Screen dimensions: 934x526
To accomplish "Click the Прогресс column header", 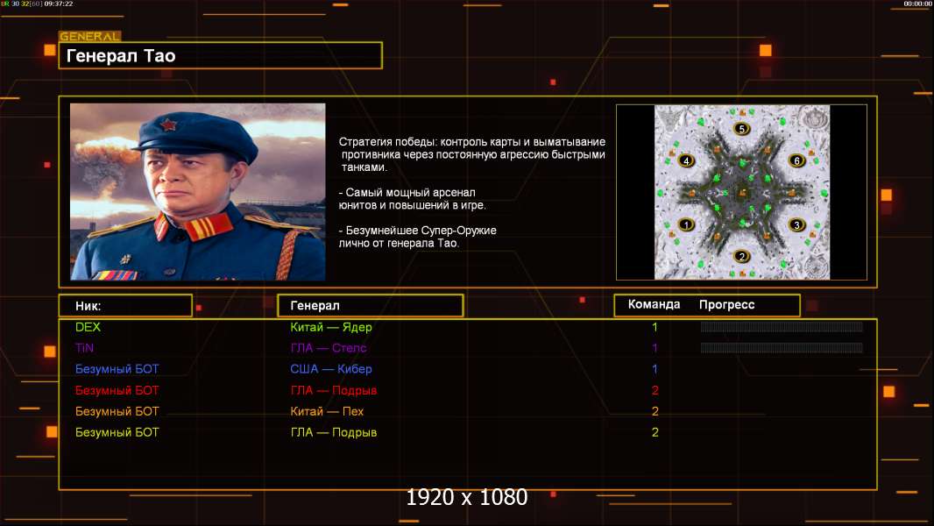I will [726, 304].
